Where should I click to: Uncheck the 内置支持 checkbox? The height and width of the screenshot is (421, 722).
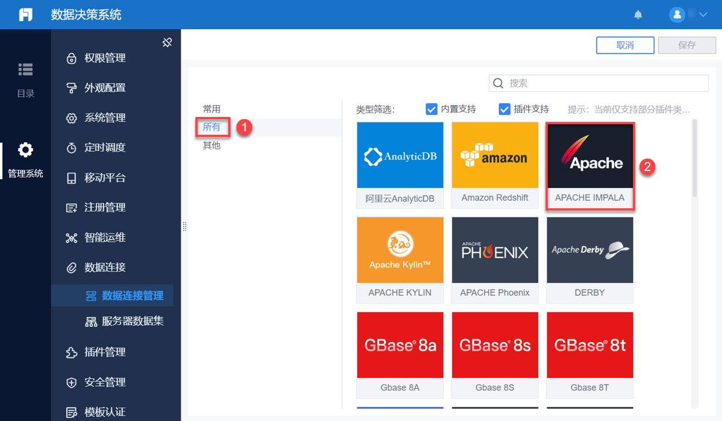(431, 109)
